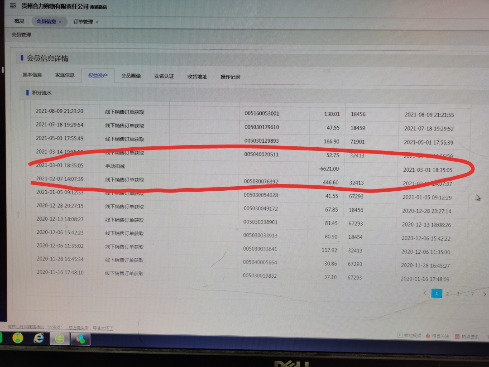Image resolution: width=489 pixels, height=367 pixels.
Task: Open the 基本信息 tab
Action: (x=32, y=75)
